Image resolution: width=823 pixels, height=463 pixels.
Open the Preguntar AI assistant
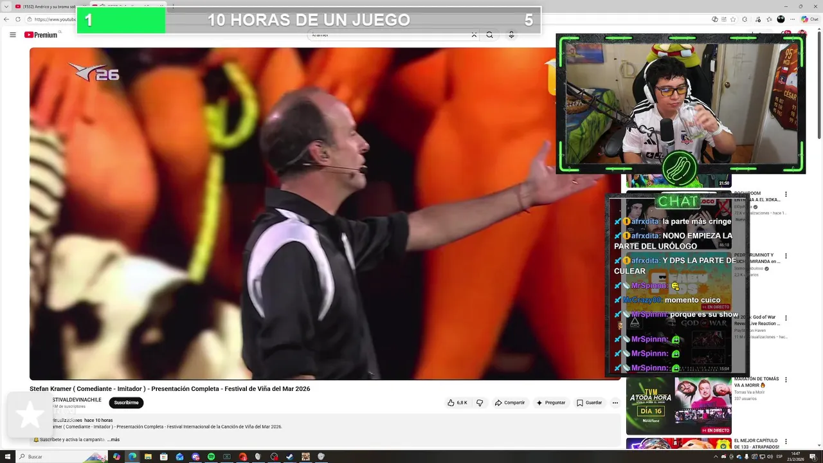tap(551, 403)
